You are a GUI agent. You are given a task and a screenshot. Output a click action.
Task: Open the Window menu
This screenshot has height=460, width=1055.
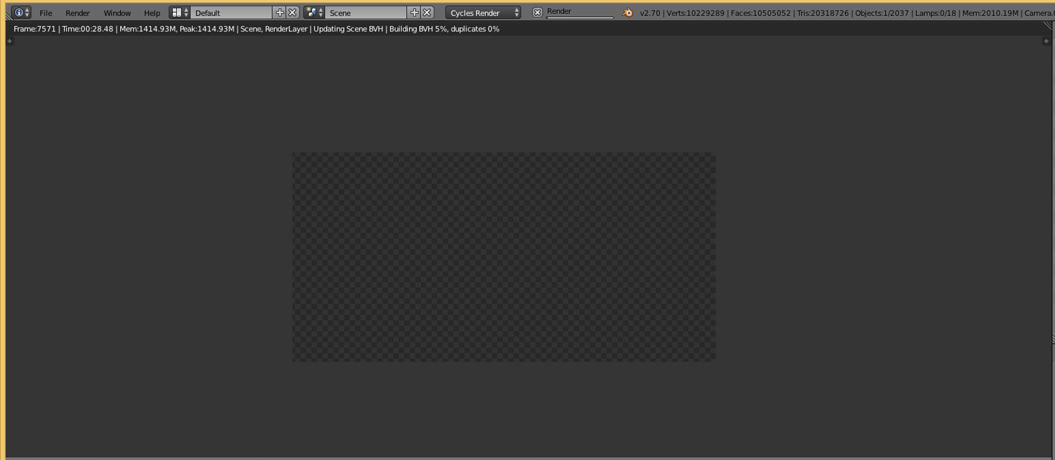click(117, 13)
